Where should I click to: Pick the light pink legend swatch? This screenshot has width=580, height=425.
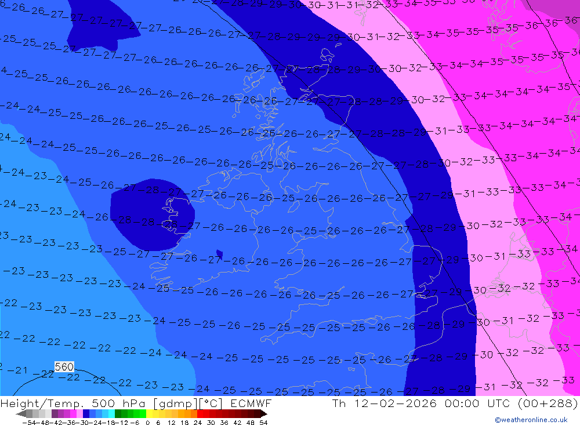point(79,413)
